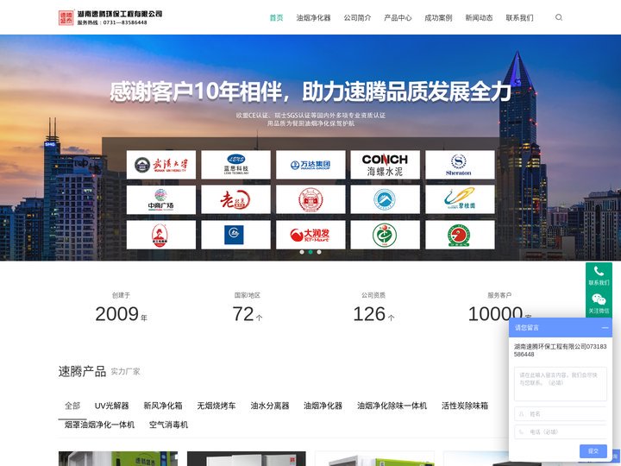This screenshot has height=466, width=621.
Task: Click the company logo in header
Action: pos(110,18)
